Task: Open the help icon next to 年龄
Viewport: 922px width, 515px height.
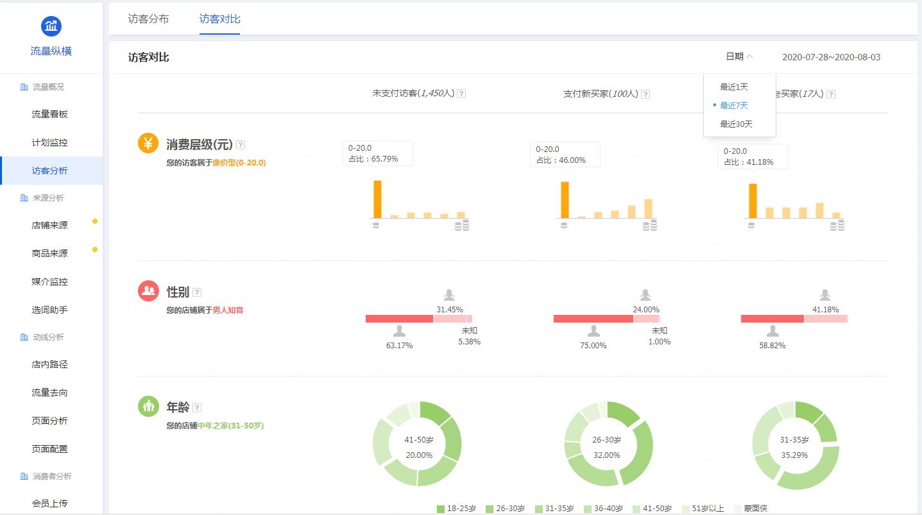Action: click(197, 406)
